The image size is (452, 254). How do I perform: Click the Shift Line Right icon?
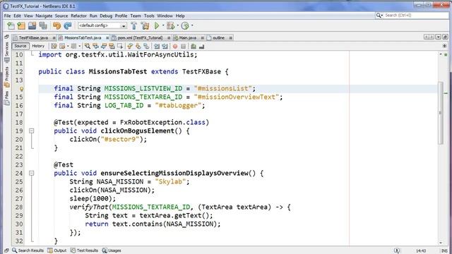(165, 46)
